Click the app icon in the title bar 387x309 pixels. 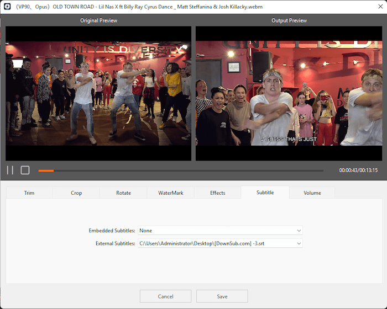coord(7,6)
